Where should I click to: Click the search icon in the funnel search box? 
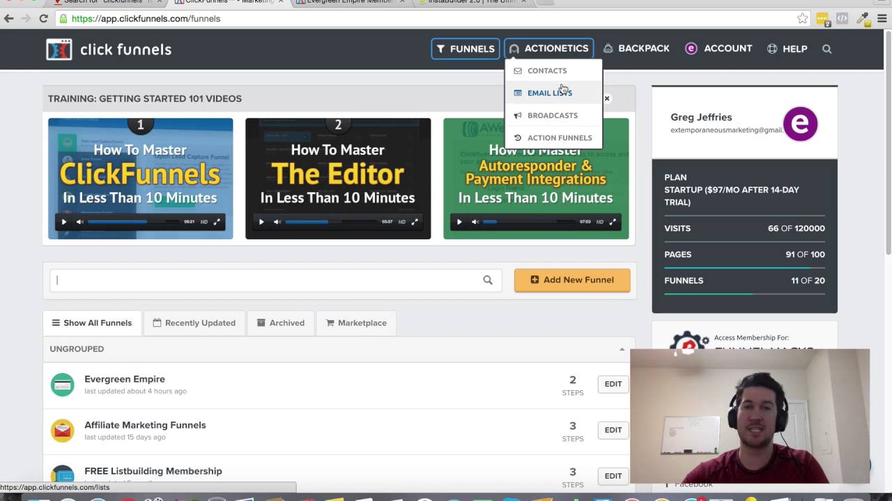(488, 280)
